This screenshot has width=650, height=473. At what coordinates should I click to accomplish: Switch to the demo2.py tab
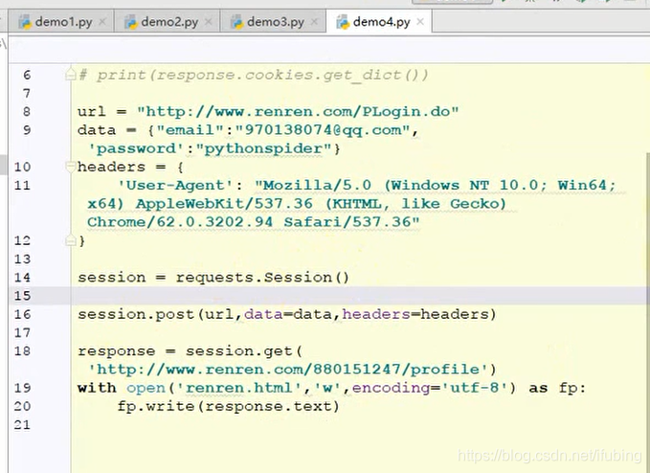[x=168, y=22]
